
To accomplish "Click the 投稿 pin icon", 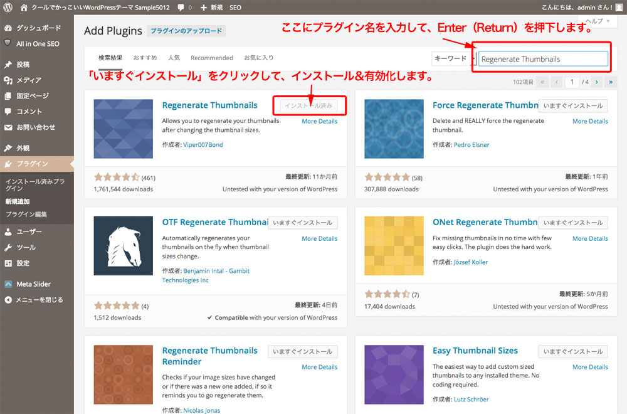I will 8,65.
